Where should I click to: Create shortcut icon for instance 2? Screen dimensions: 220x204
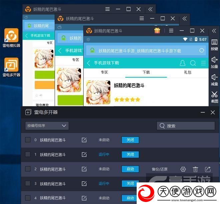point(208,169)
